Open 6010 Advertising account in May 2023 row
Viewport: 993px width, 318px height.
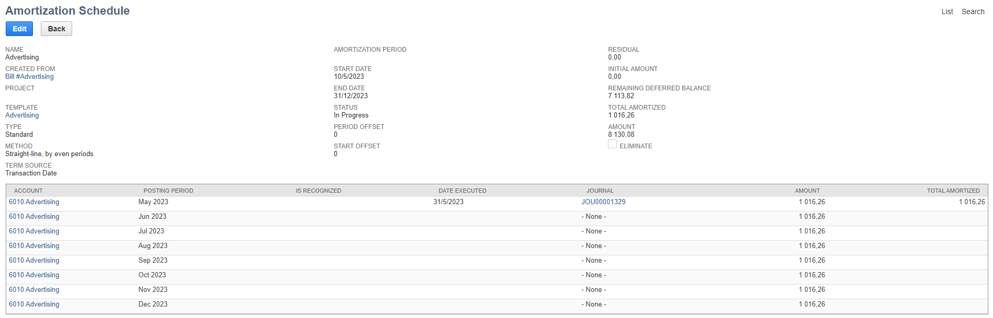(x=34, y=202)
